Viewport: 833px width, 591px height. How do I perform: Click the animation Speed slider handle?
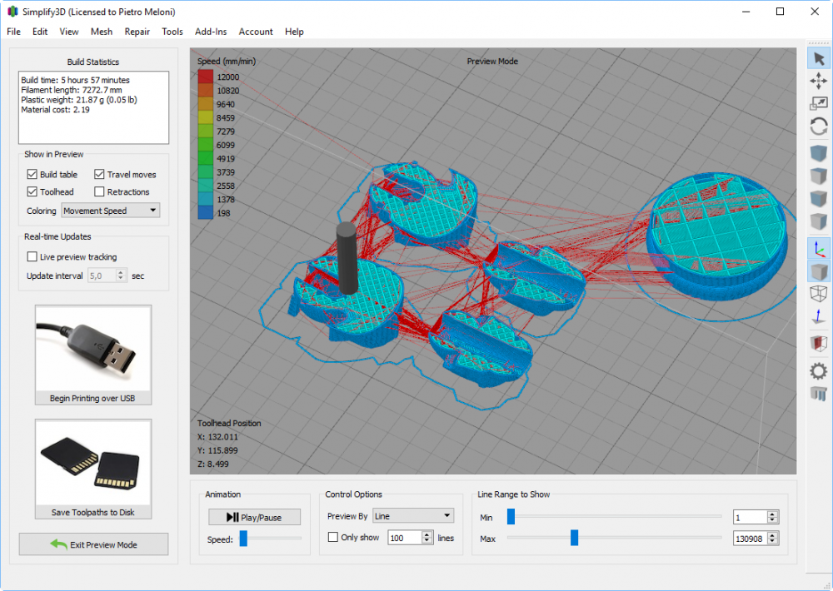(243, 539)
